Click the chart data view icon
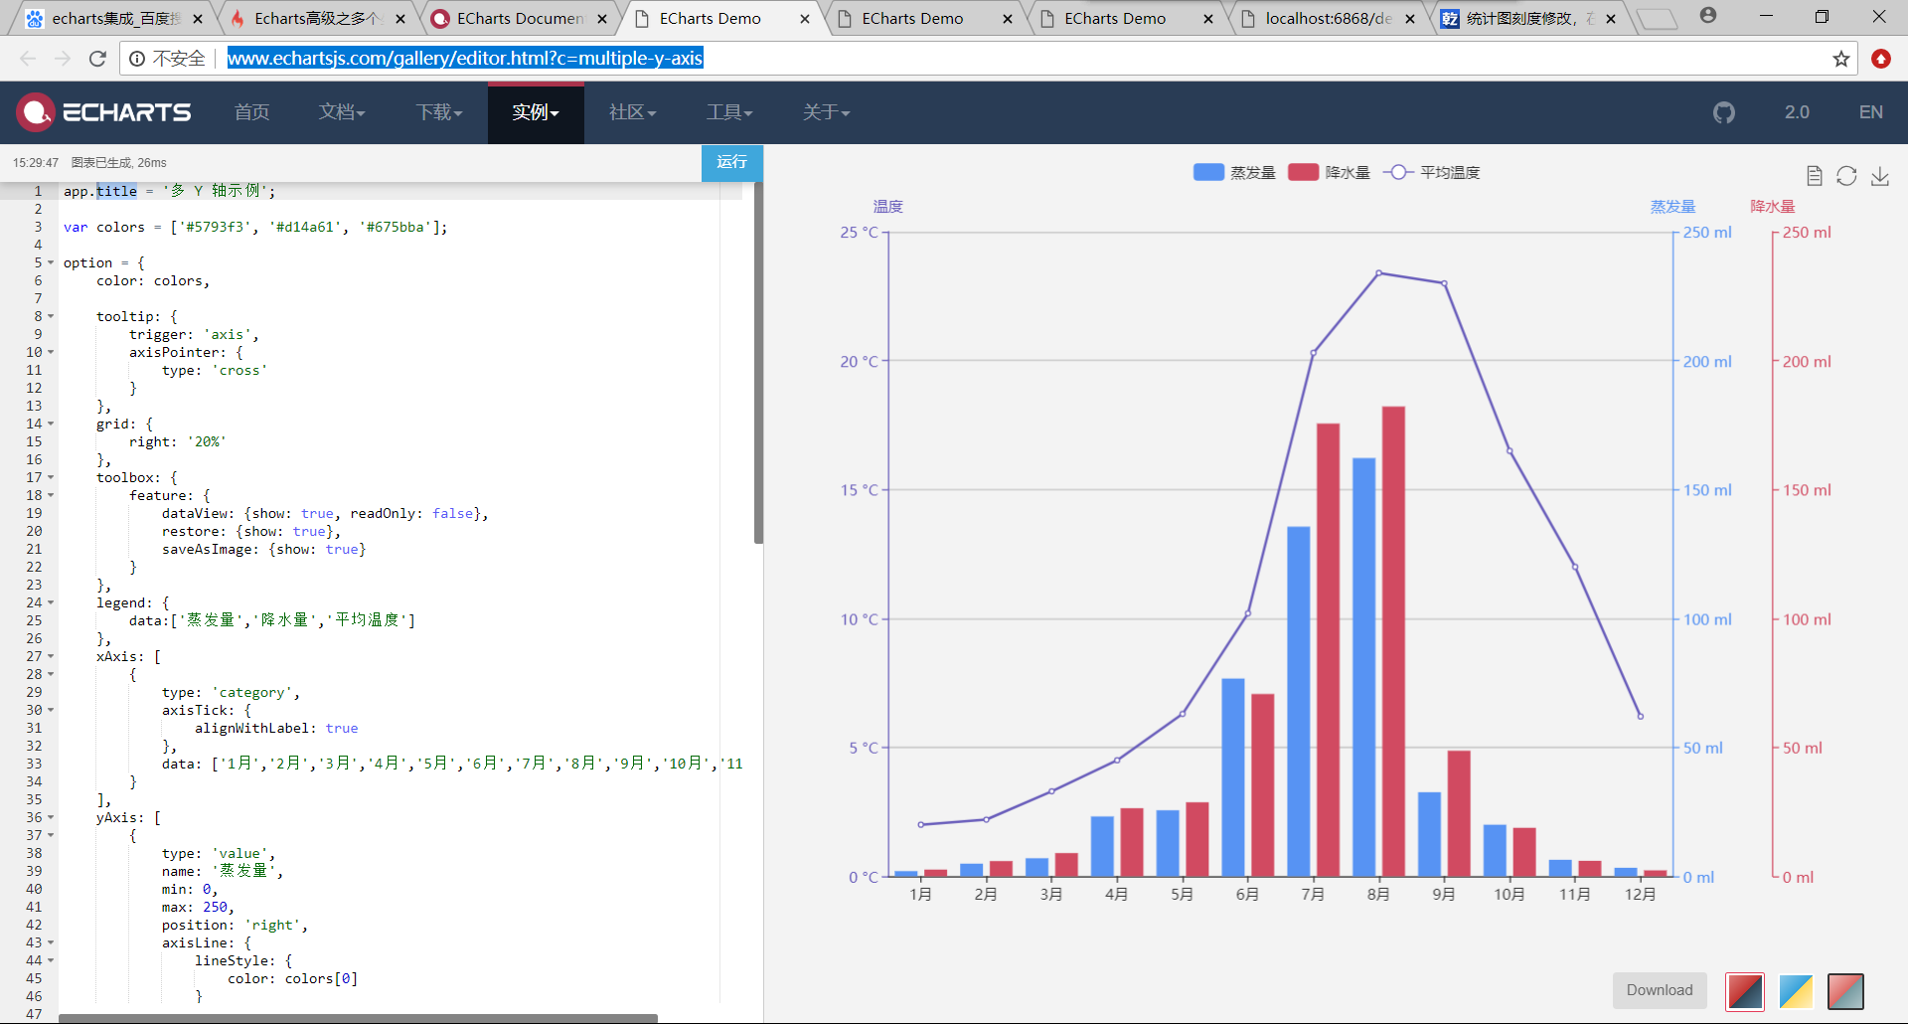The width and height of the screenshot is (1908, 1024). [x=1814, y=176]
